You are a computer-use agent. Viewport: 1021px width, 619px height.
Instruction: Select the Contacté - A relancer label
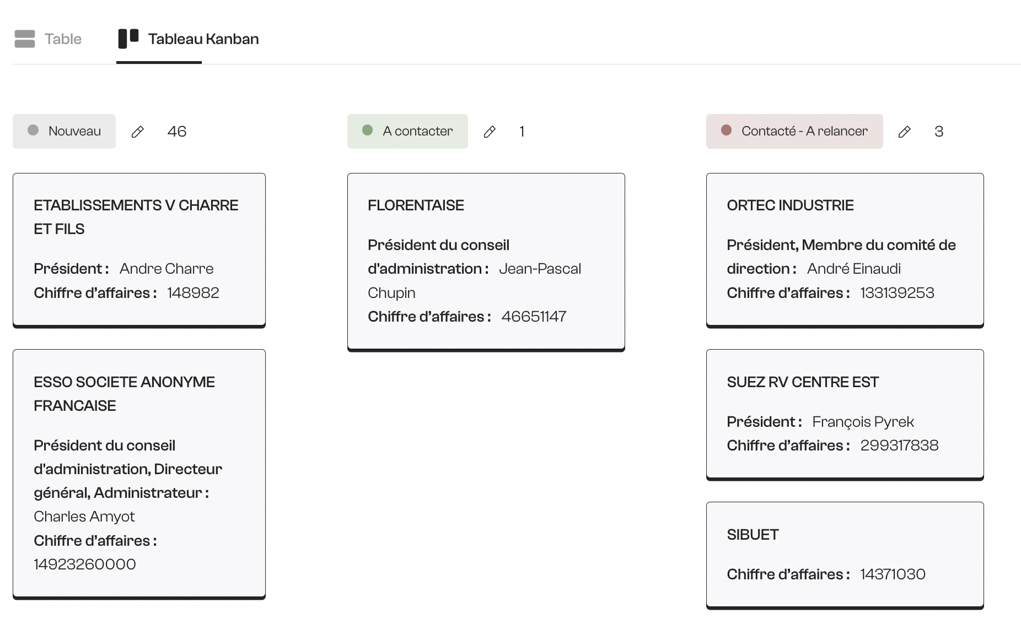(x=804, y=131)
